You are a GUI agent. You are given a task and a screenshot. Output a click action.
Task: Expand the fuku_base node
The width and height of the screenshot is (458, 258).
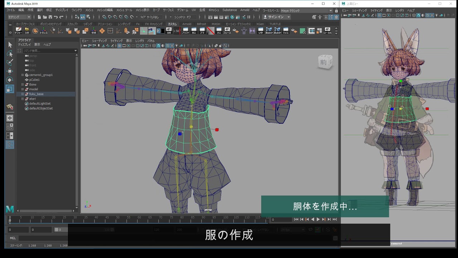pyautogui.click(x=23, y=94)
